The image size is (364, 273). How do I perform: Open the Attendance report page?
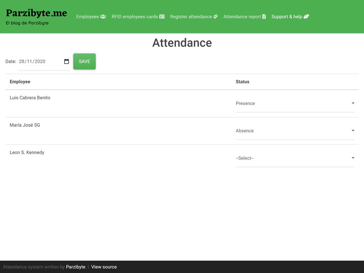[245, 16]
